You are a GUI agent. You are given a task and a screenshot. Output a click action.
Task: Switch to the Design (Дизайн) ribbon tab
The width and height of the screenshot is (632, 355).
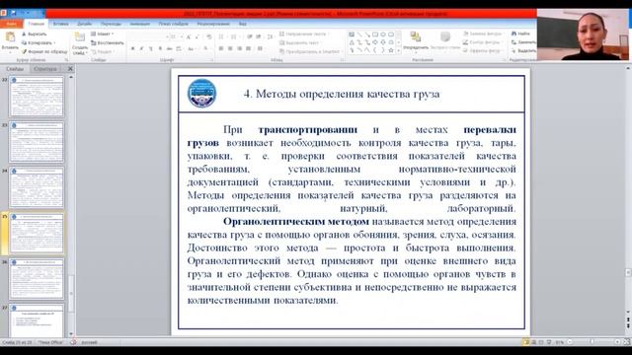[84, 24]
